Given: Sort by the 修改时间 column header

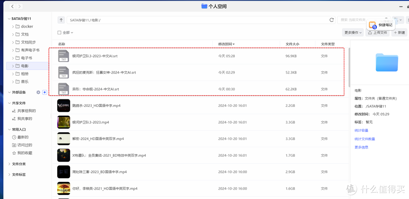Looking at the screenshot, I should pyautogui.click(x=226, y=44).
